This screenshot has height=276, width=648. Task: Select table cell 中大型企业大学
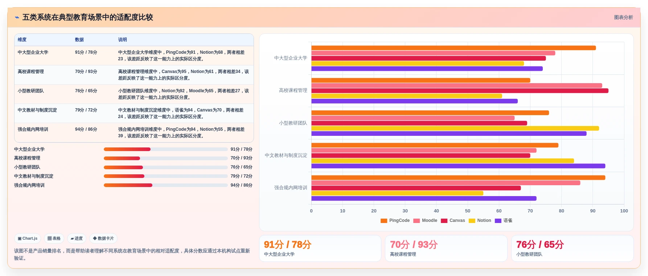33,52
